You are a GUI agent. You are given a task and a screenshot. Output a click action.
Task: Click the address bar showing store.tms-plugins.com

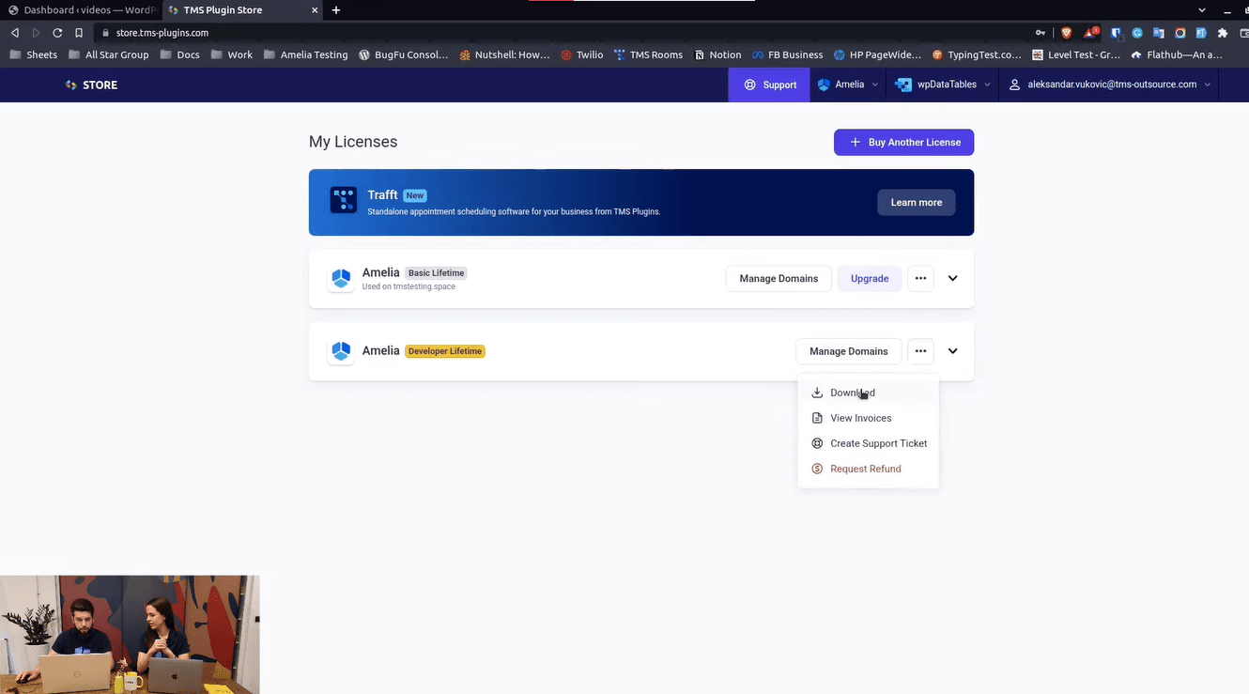(x=563, y=33)
